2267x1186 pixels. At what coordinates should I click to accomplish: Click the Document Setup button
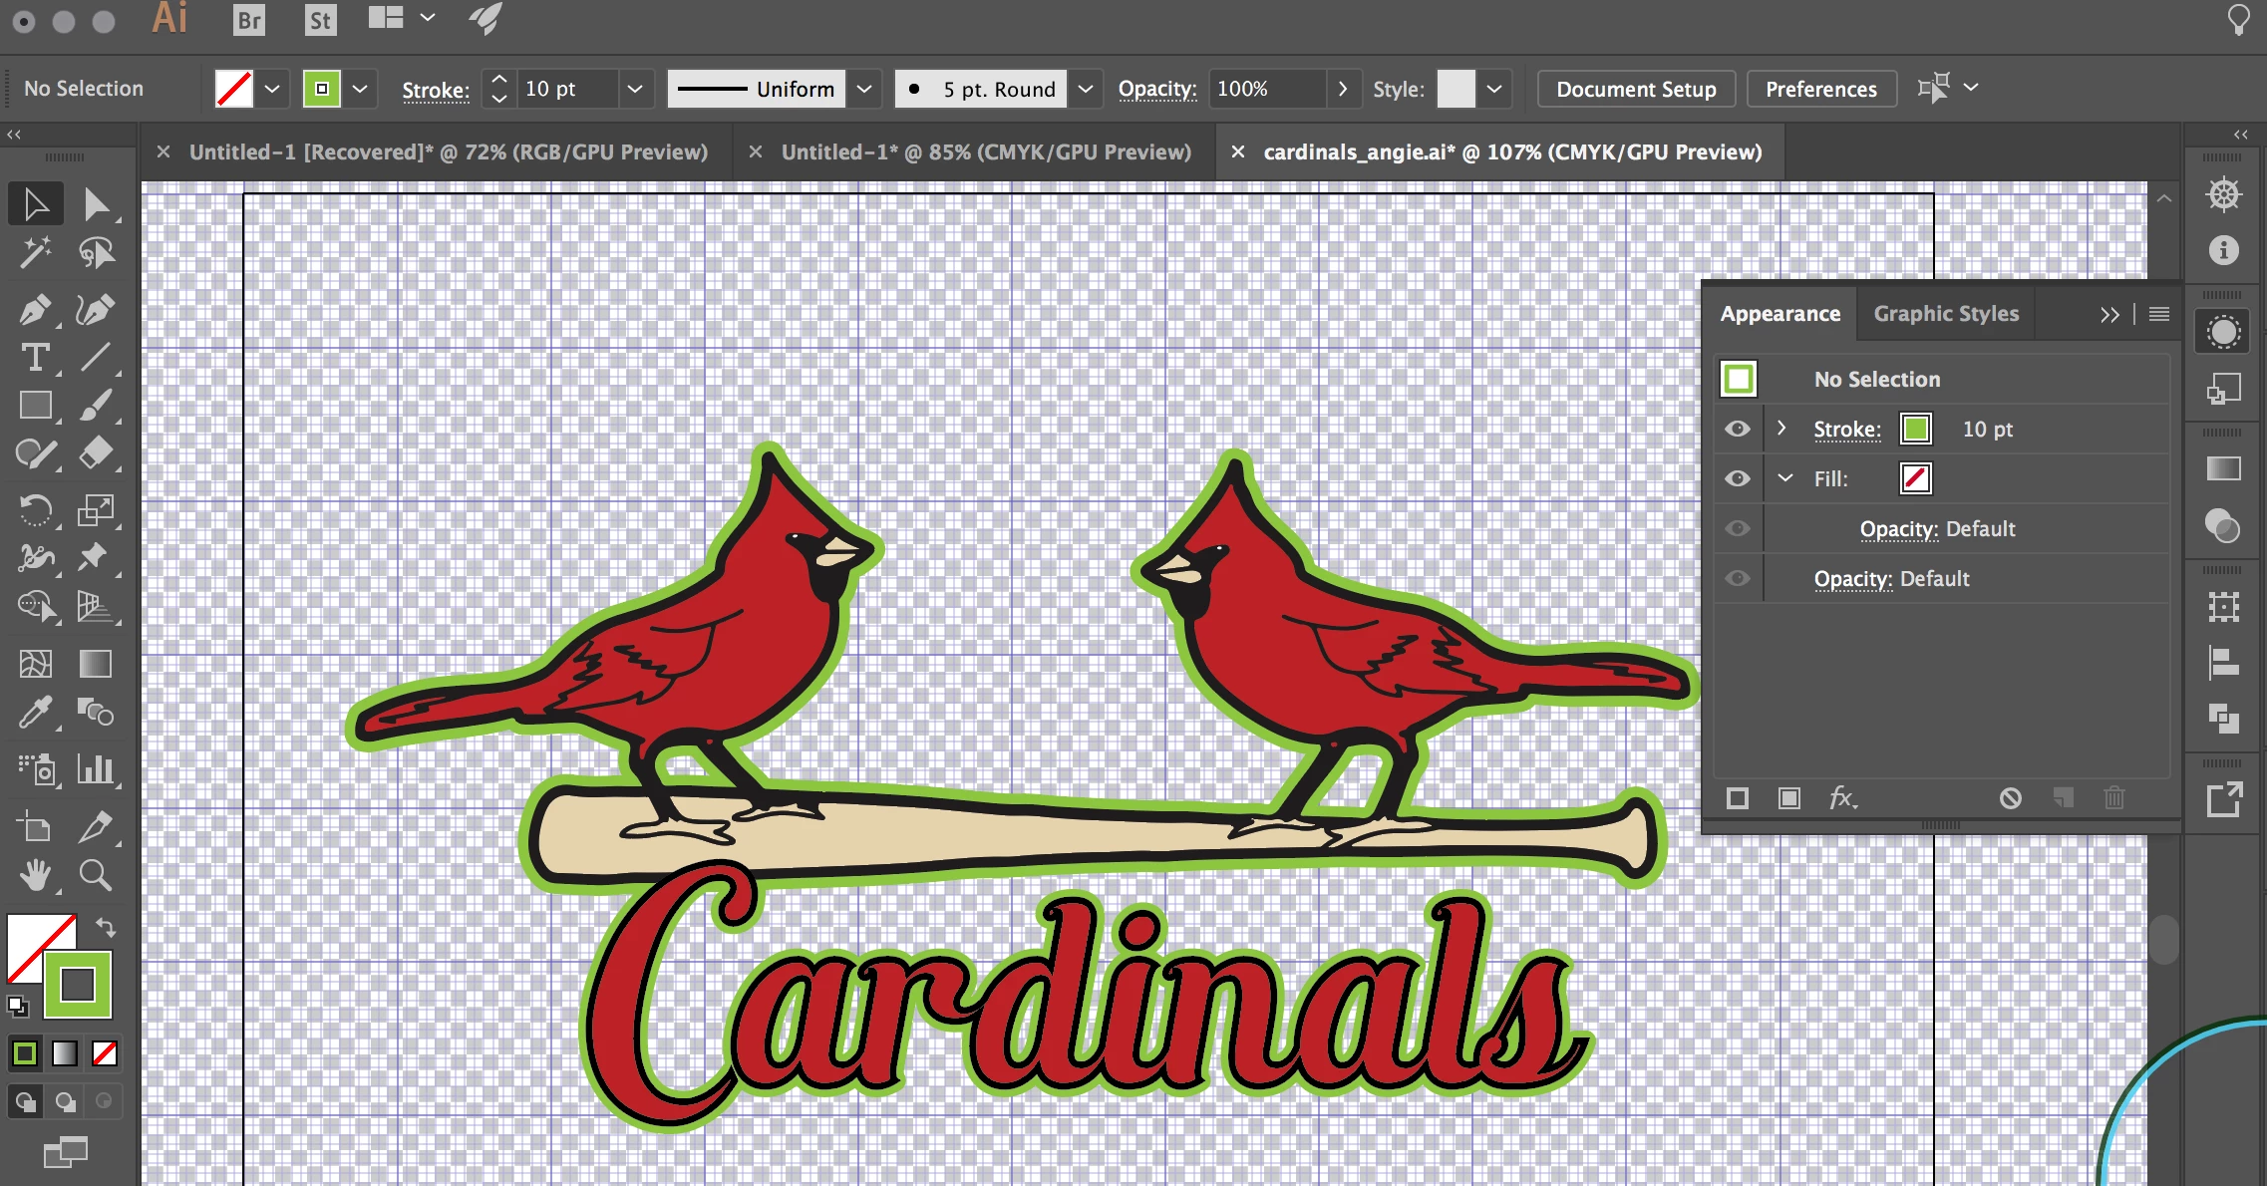[x=1635, y=89]
